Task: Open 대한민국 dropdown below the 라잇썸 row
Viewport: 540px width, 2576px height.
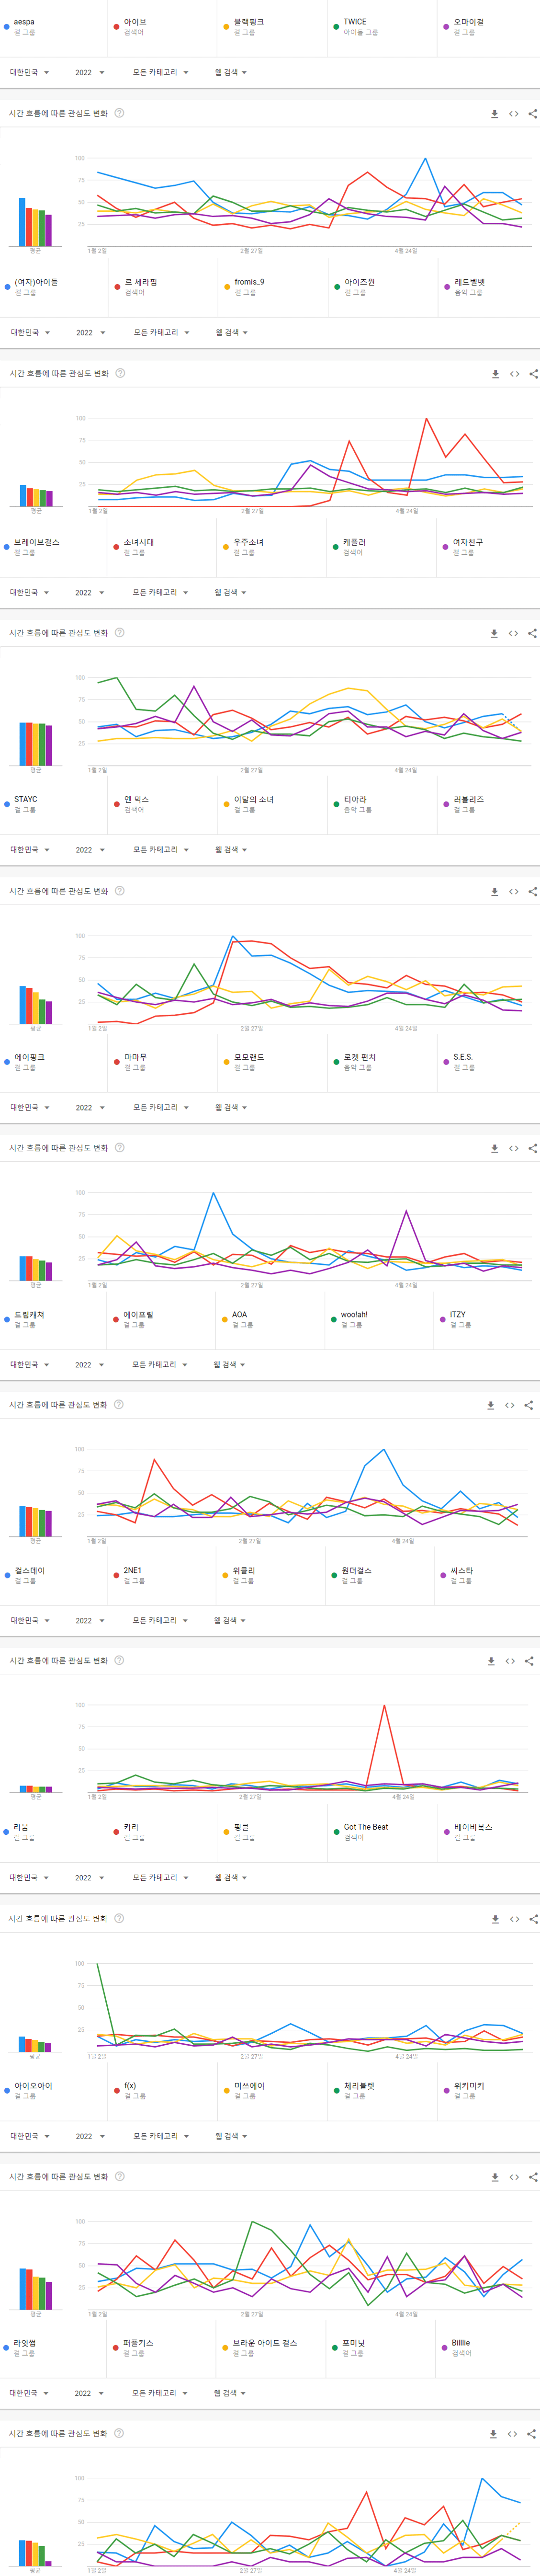Action: click(x=29, y=2394)
